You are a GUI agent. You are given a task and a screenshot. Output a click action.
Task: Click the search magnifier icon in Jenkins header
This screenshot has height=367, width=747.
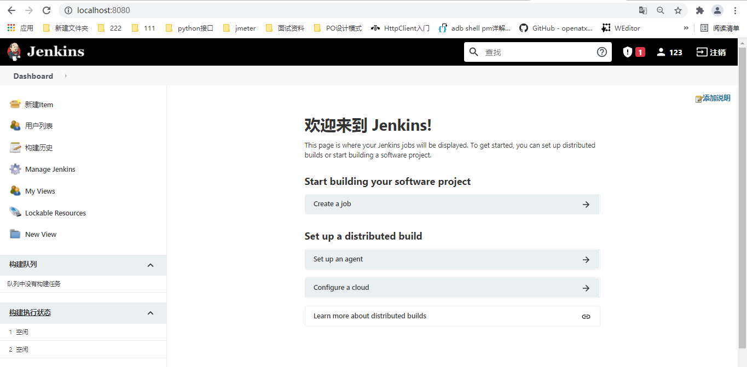(x=474, y=52)
